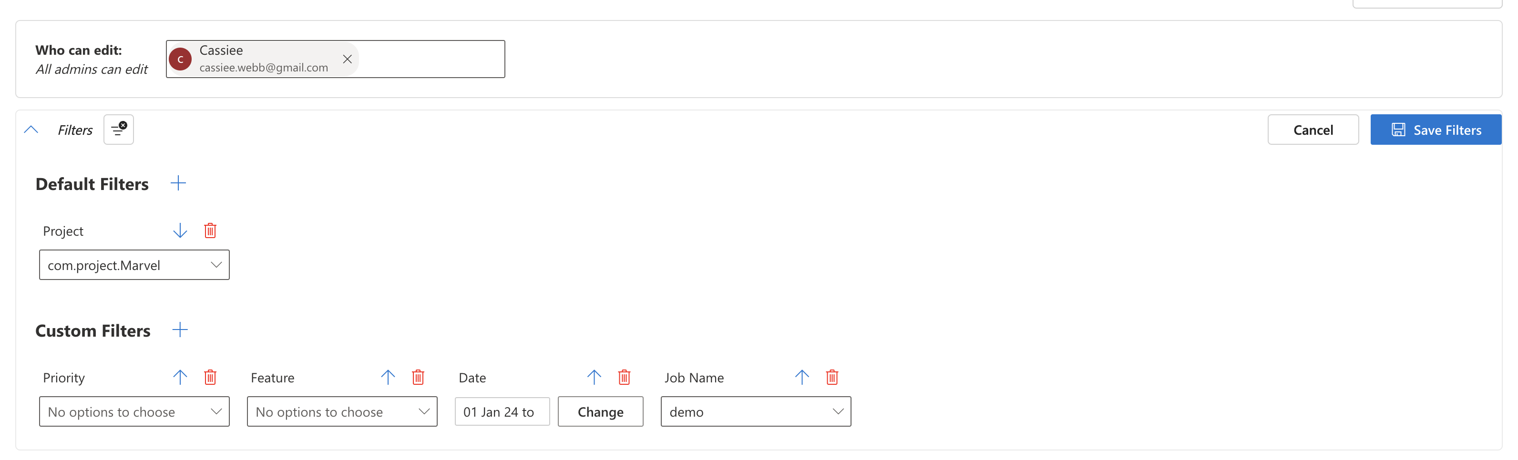Viewport: 1518px width, 460px height.
Task: Delete the Priority custom filter
Action: point(210,377)
